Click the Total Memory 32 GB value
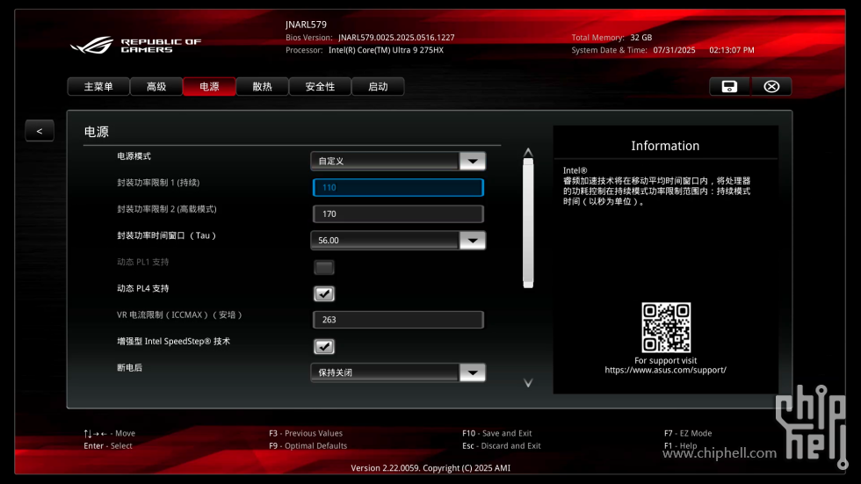The image size is (861, 484). pyautogui.click(x=640, y=38)
